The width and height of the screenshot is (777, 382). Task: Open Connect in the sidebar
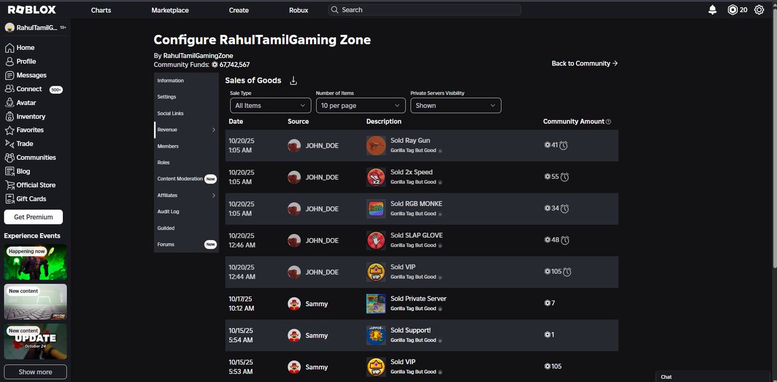click(34, 89)
